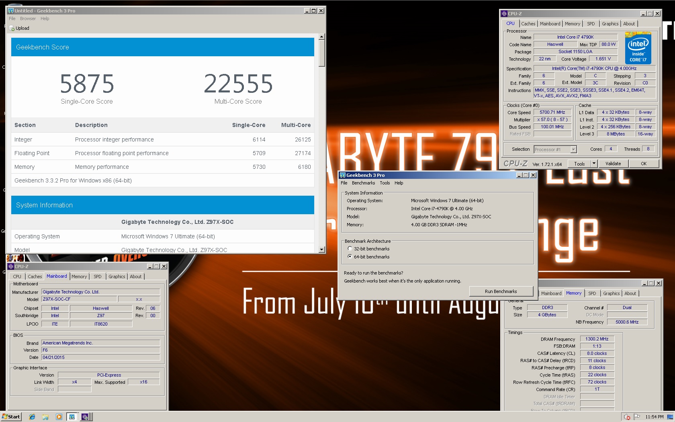Click the Geekbench results scrollbar up arrow
The width and height of the screenshot is (675, 422).
pos(321,37)
